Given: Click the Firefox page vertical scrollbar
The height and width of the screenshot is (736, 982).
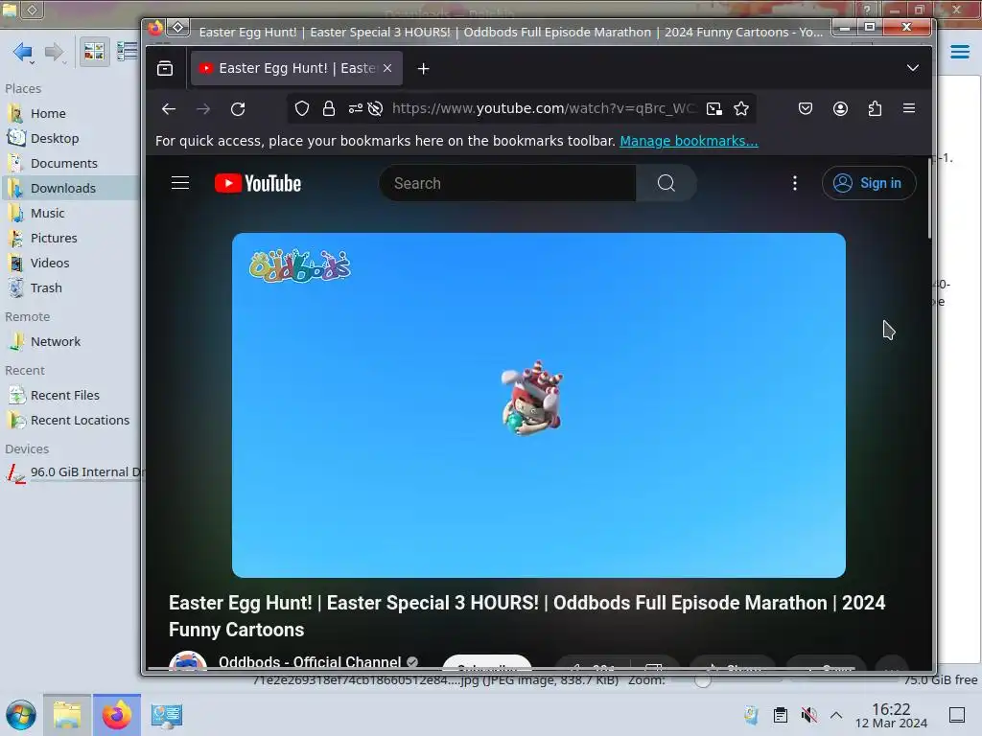Looking at the screenshot, I should pos(929,197).
